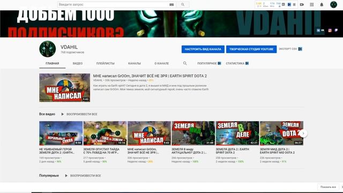The width and height of the screenshot is (343, 193).
Task: Open the Instagram link on channel banner
Action: 330,31
